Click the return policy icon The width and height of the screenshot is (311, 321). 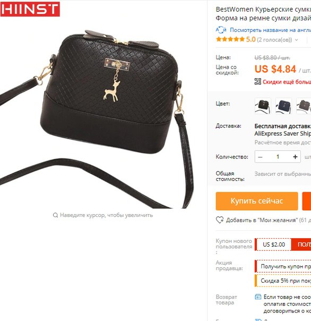point(258,297)
